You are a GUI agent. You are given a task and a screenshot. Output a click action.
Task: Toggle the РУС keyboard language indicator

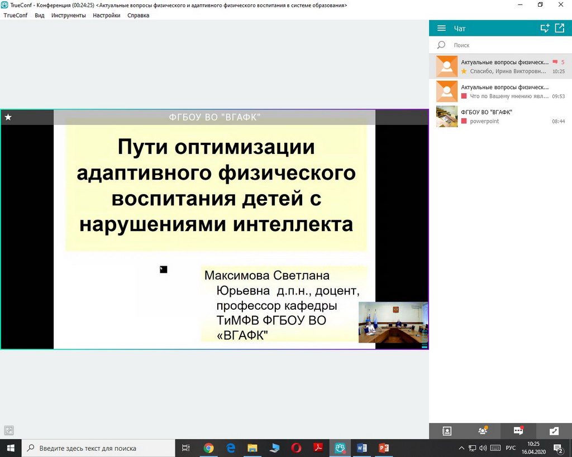point(511,448)
